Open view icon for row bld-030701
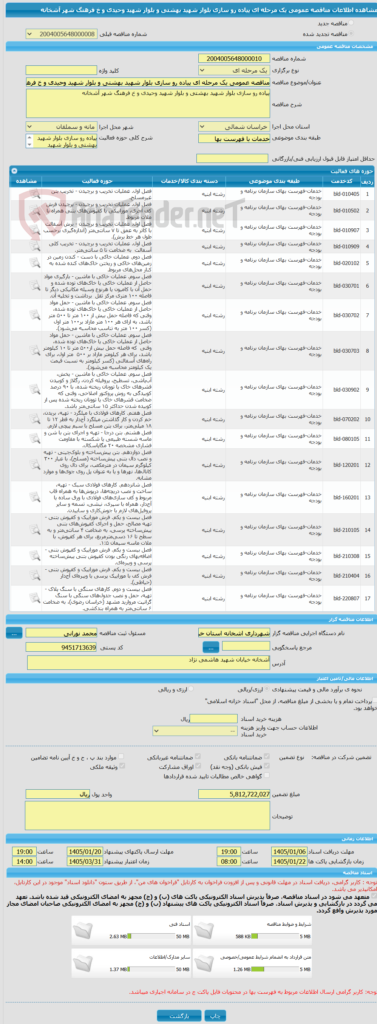377x1024 pixels. tap(35, 285)
